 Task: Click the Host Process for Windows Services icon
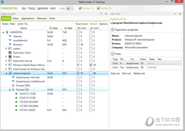point(10,69)
